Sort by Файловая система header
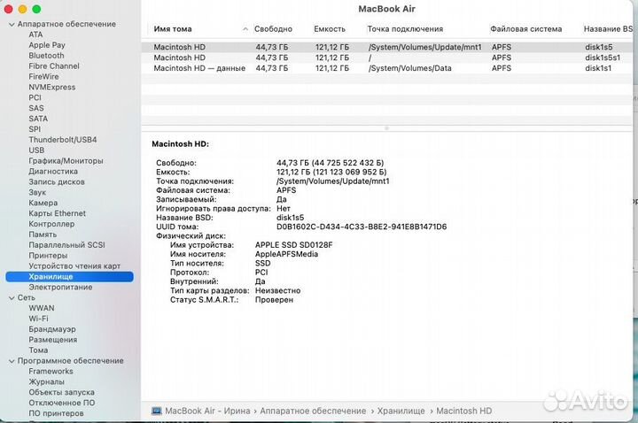The image size is (638, 423). pos(525,29)
